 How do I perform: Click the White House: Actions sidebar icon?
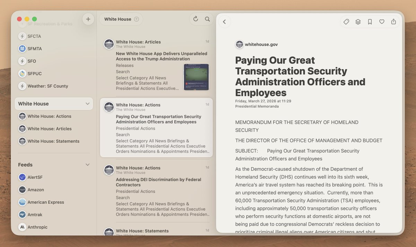[x=22, y=116]
